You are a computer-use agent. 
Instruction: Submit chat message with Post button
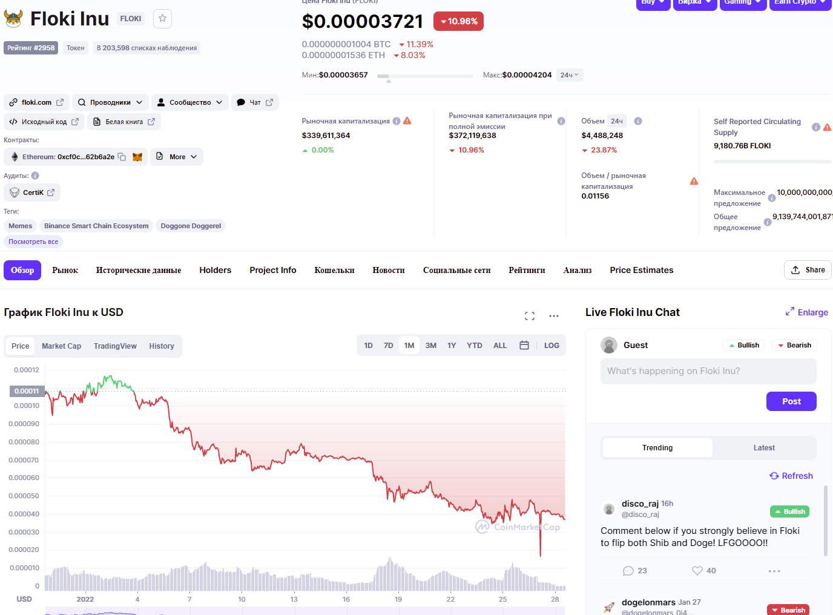pos(791,401)
